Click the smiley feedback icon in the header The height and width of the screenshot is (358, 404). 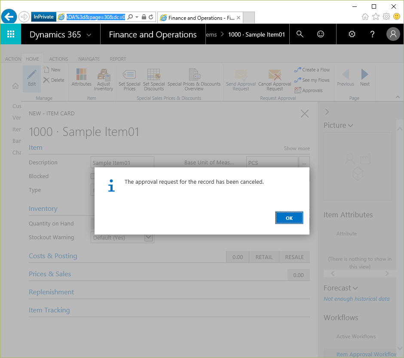click(320, 34)
